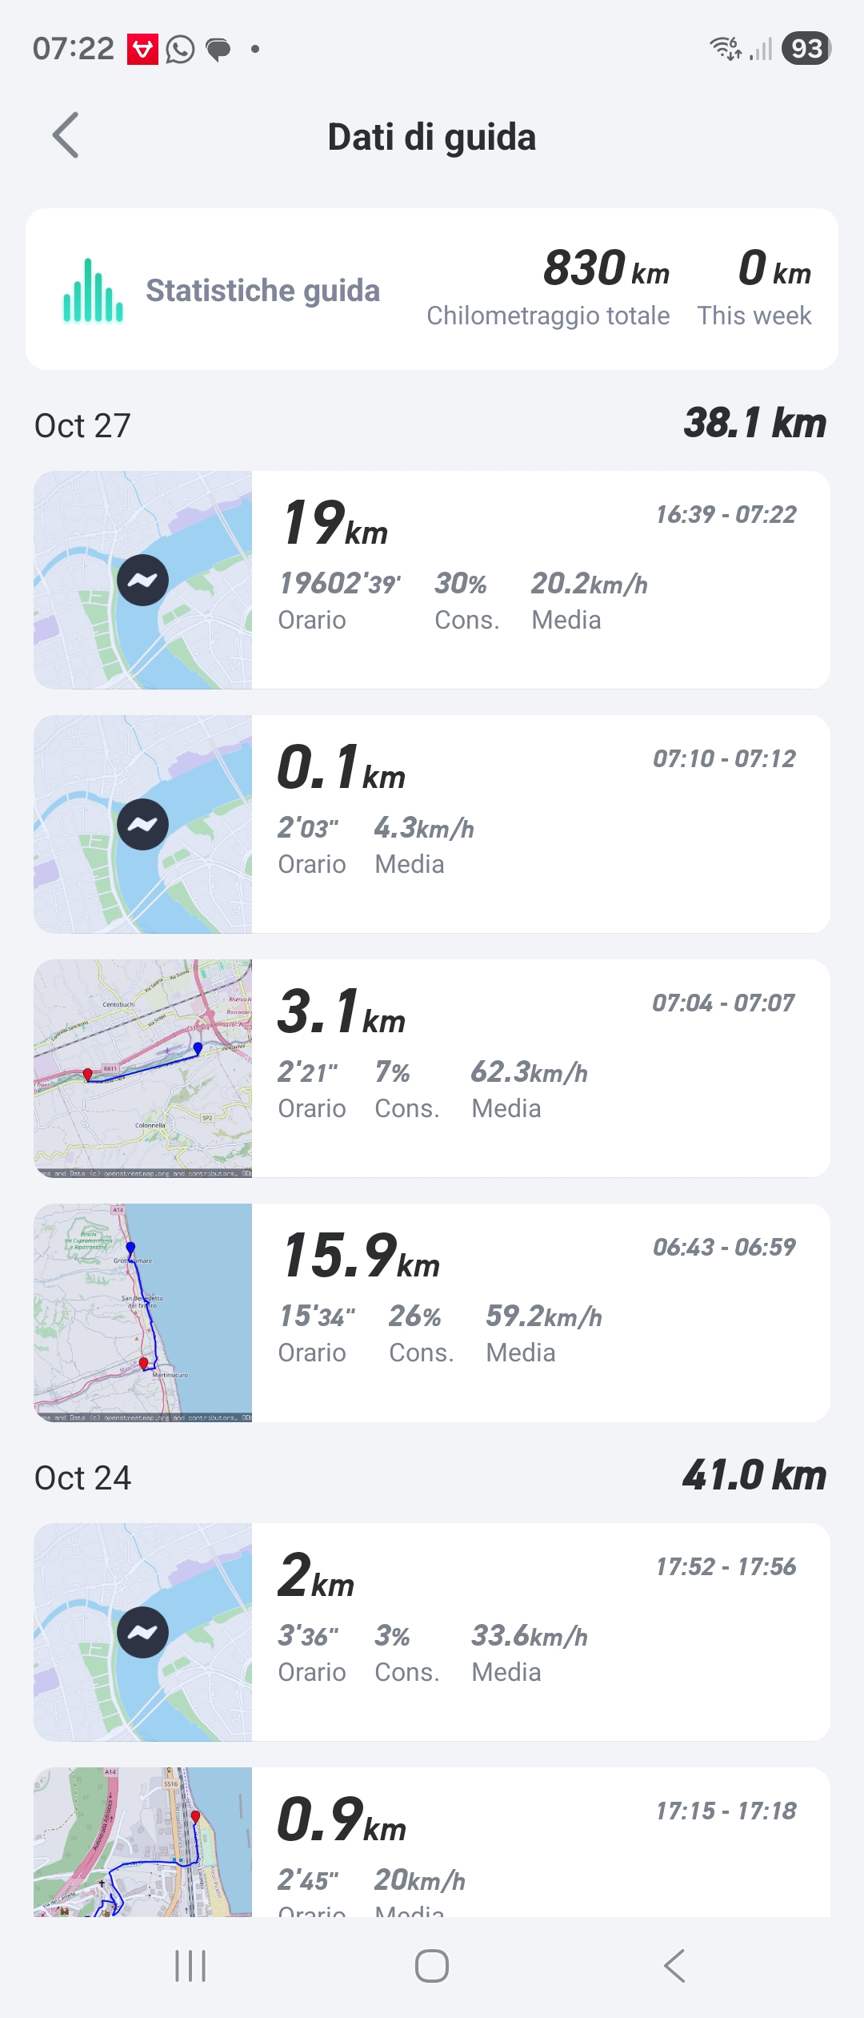Screen dimensions: 864x2018
Task: Tap the wave icon on the 19 km trip map
Action: [x=142, y=581]
